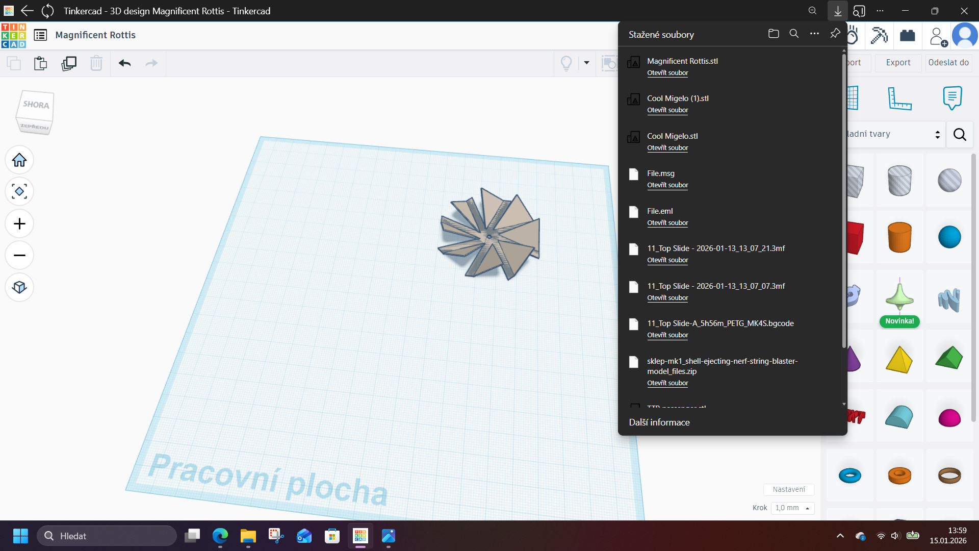The width and height of the screenshot is (979, 551).
Task: Toggle perspective or orthographic view cube
Action: click(x=19, y=287)
